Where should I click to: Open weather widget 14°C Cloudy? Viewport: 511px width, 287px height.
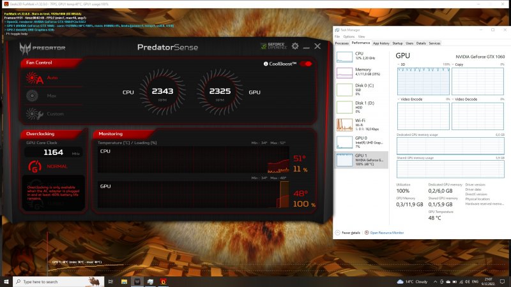pos(412,281)
